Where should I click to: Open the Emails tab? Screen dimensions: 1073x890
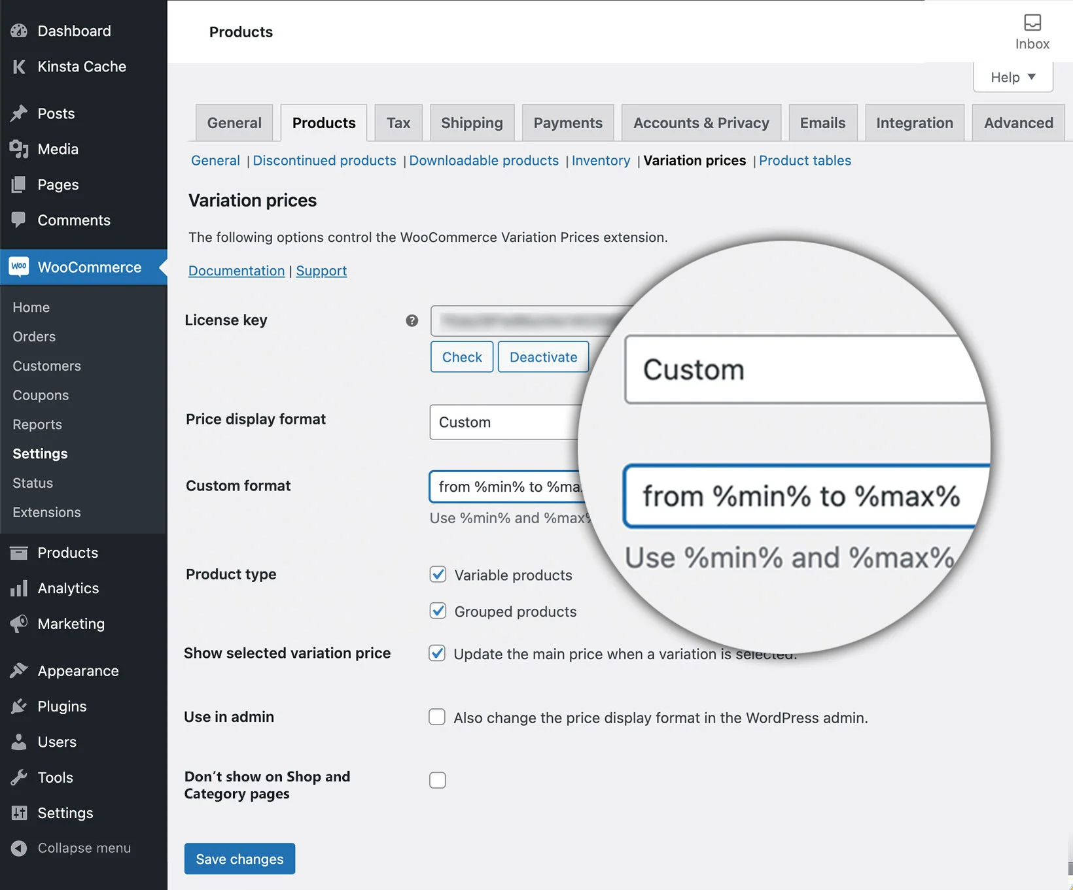tap(822, 123)
